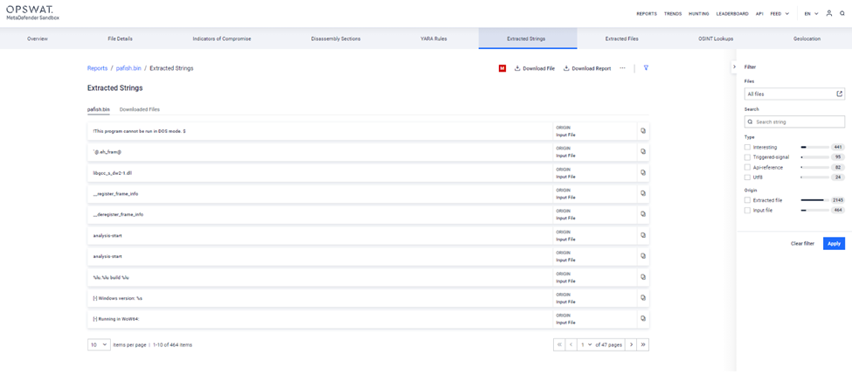
Task: Open the OSINT Lookups tab
Action: (716, 39)
